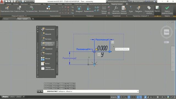Click the Open file icon in the quick access toolbar

pyautogui.click(x=9, y=1)
